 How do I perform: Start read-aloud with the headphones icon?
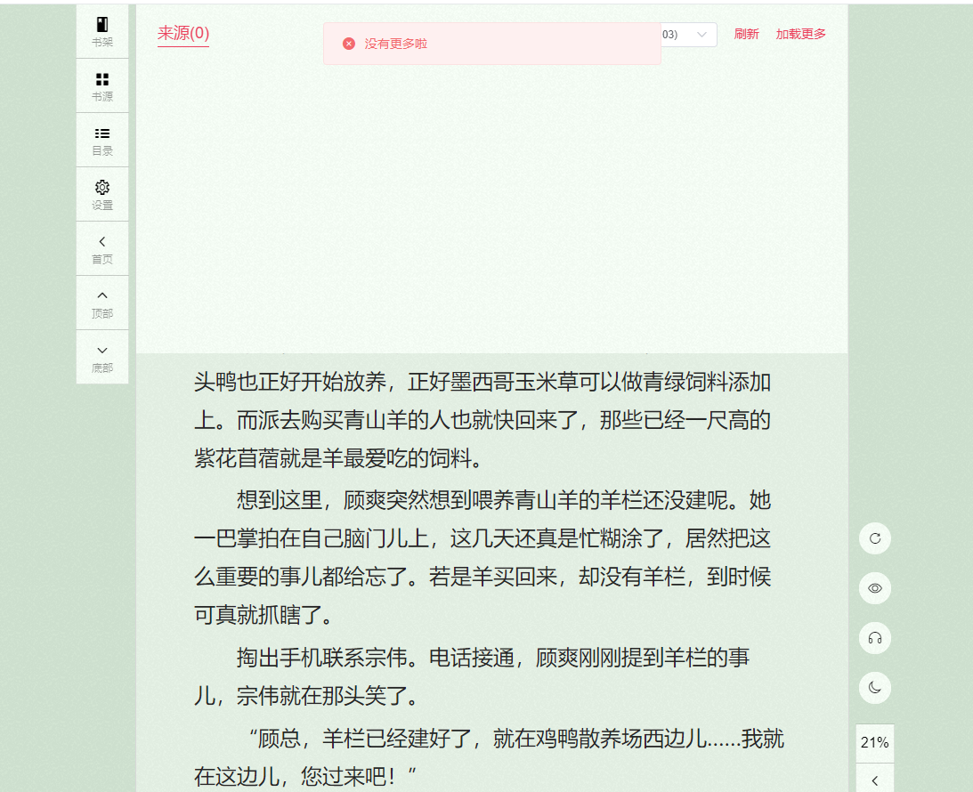[x=875, y=638]
